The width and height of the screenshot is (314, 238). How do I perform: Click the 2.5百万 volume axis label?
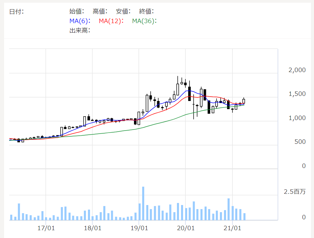click(x=295, y=192)
